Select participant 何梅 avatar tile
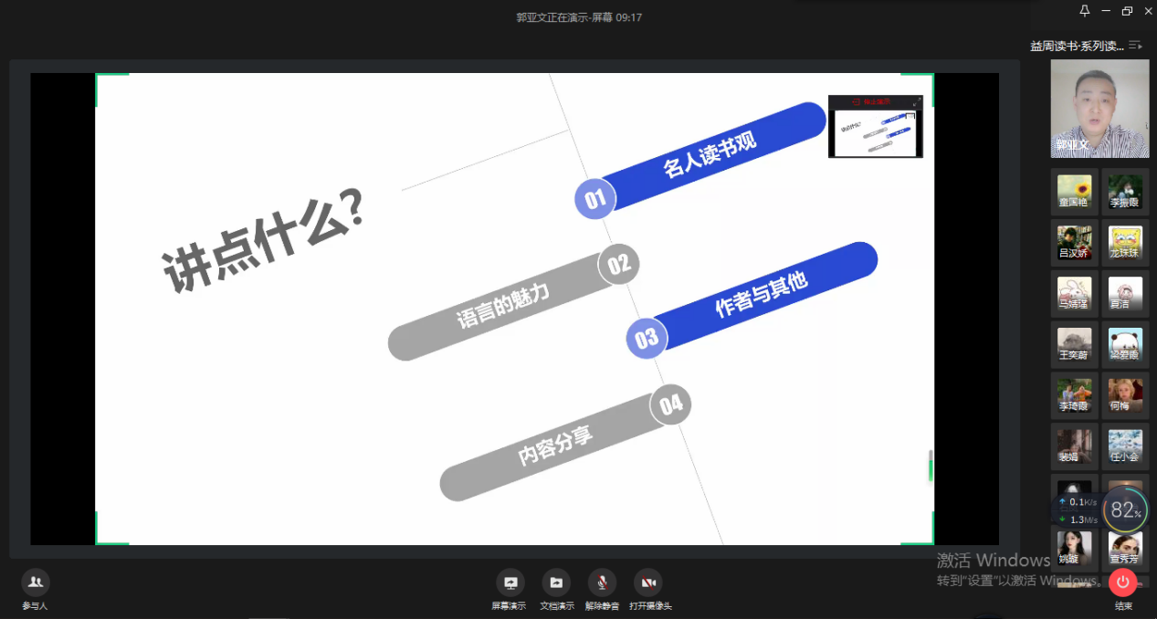Screen dimensions: 1157x619 point(1124,394)
